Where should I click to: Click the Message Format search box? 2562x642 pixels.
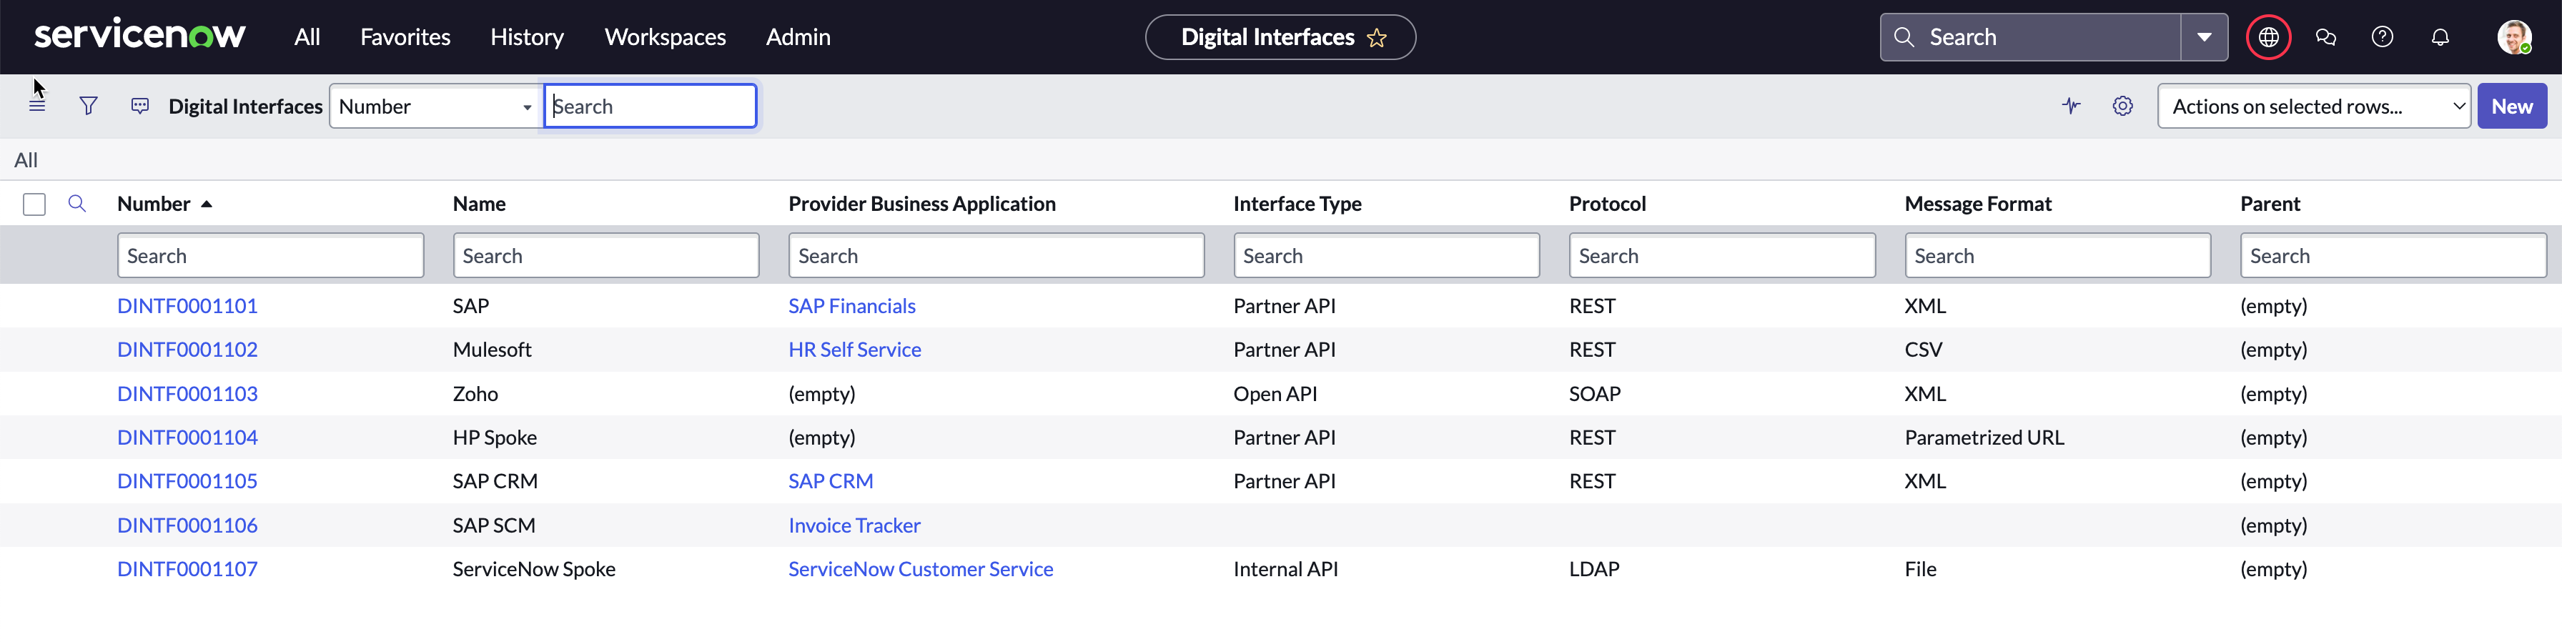click(x=2058, y=256)
